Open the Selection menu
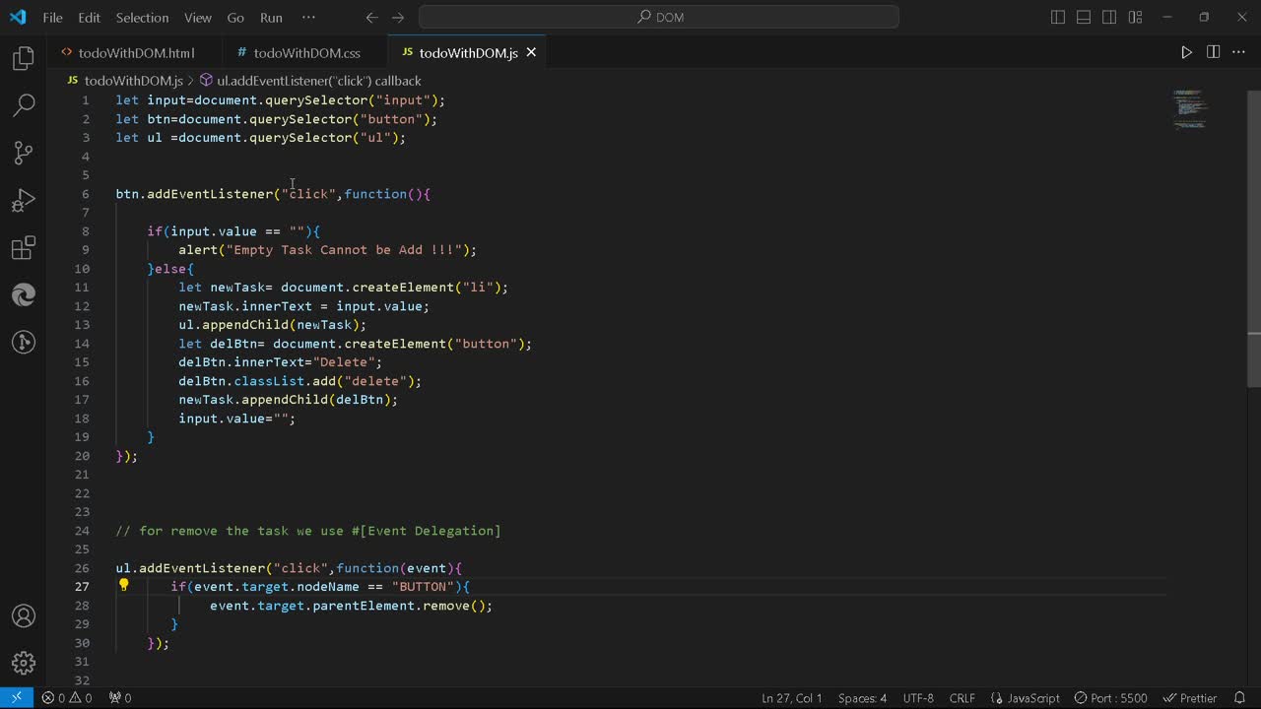The image size is (1261, 709). click(x=142, y=18)
